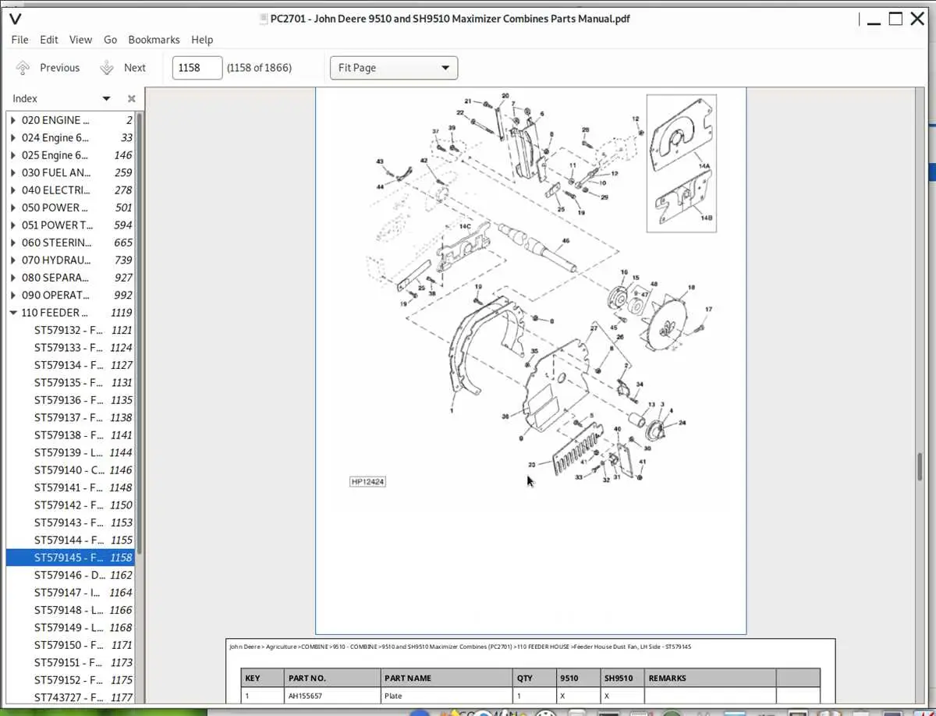Close the Index sidebar panel
936x716 pixels.
[131, 98]
